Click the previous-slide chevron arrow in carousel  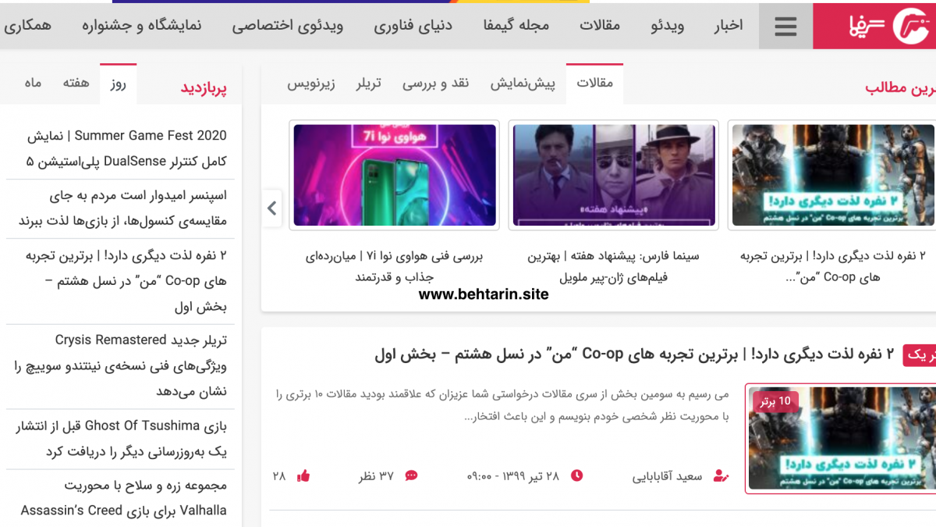271,208
